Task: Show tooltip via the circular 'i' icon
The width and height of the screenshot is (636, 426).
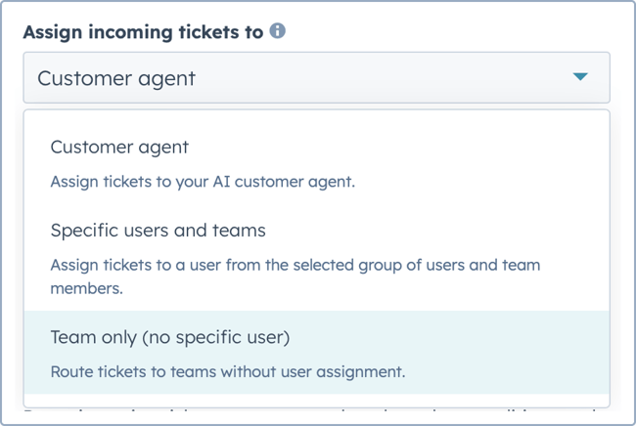Action: pos(278,30)
